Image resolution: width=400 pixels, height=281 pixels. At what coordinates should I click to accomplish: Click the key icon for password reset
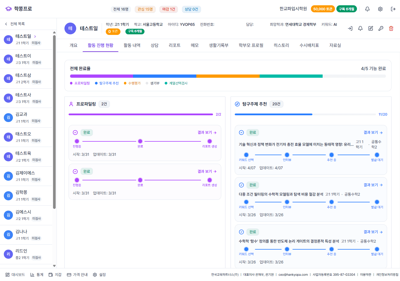pyautogui.click(x=381, y=28)
